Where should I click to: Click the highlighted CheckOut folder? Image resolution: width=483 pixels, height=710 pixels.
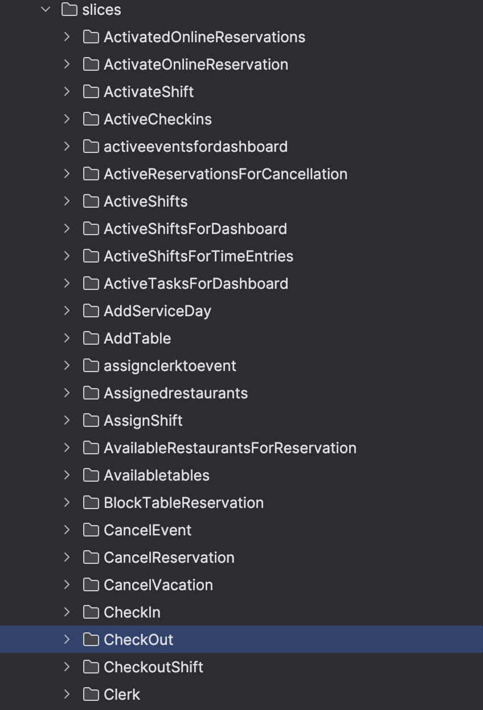(x=138, y=639)
